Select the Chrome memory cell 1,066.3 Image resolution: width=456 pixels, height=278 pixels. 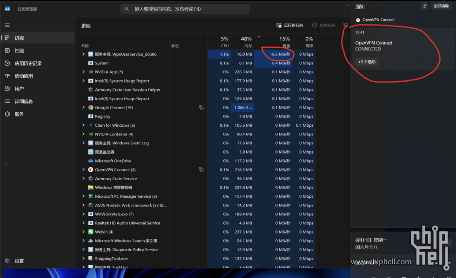tap(242, 107)
